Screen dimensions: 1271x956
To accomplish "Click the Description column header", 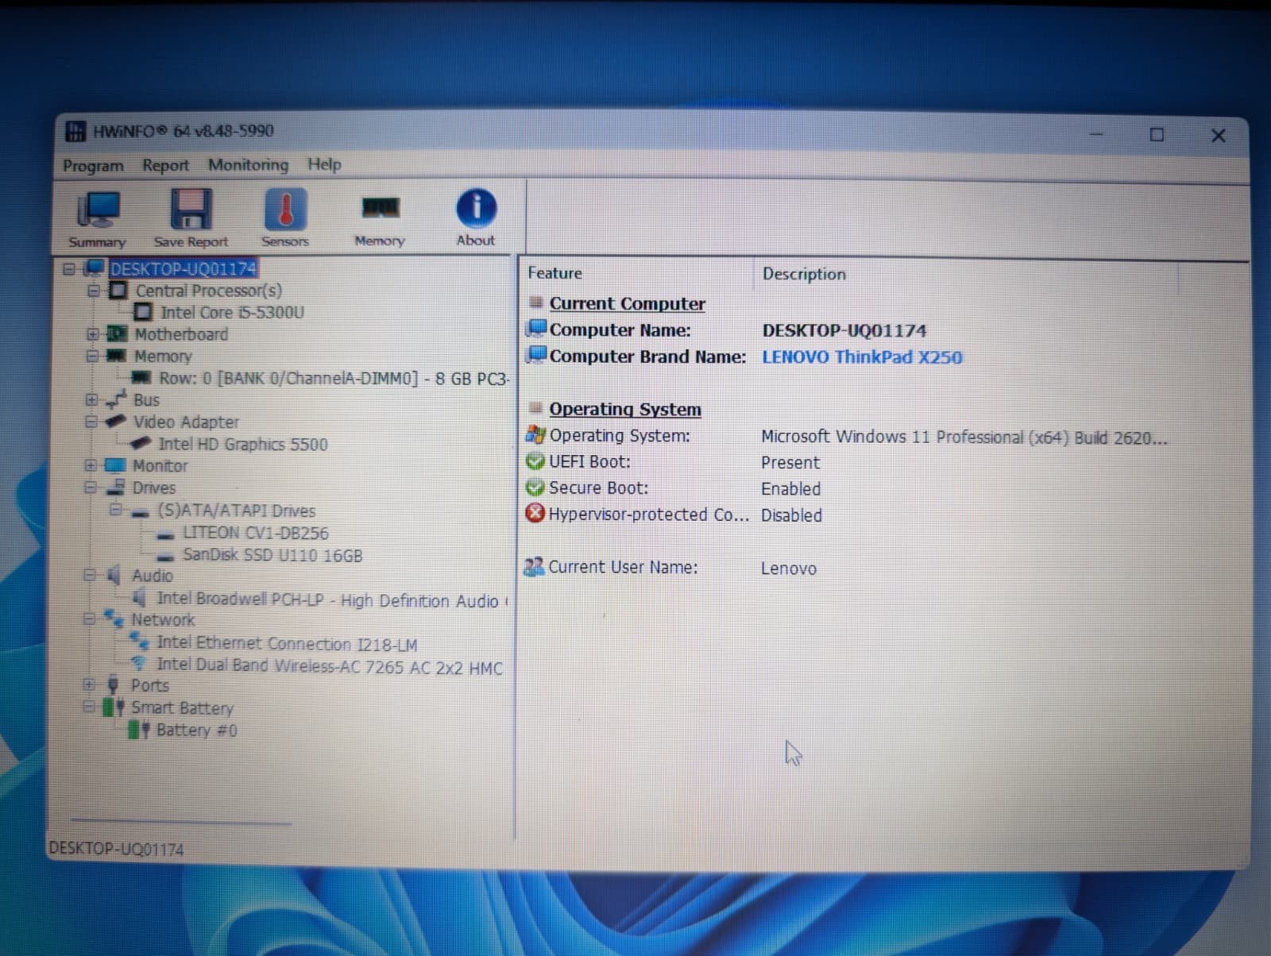I will [x=804, y=274].
